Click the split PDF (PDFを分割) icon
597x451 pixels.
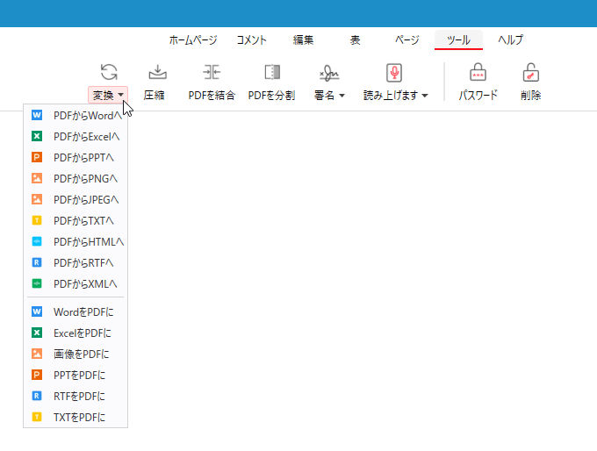(272, 72)
